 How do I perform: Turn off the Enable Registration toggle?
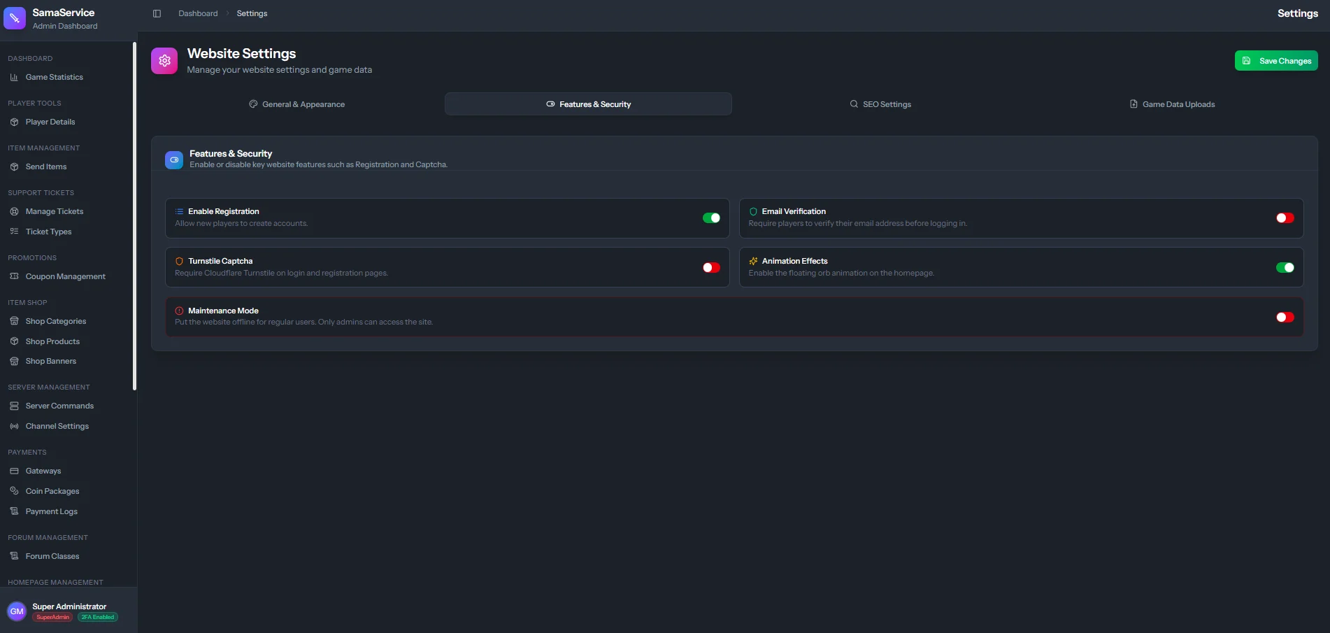tap(711, 218)
